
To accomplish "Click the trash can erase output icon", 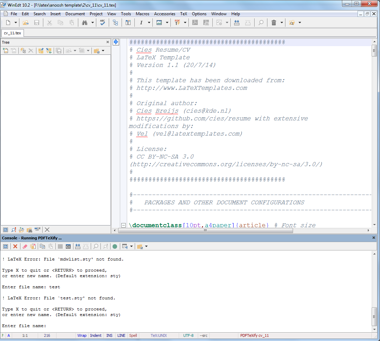I will pyautogui.click(x=274, y=23).
